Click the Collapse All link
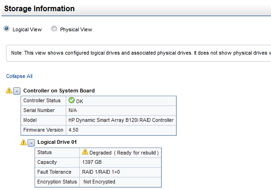271x190 pixels. [x=19, y=76]
